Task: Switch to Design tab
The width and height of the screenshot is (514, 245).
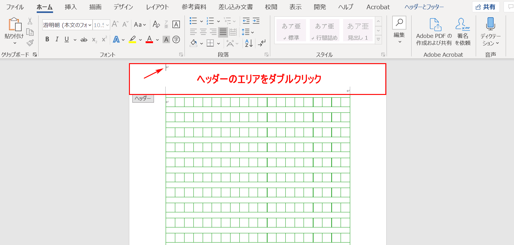Action: (123, 7)
